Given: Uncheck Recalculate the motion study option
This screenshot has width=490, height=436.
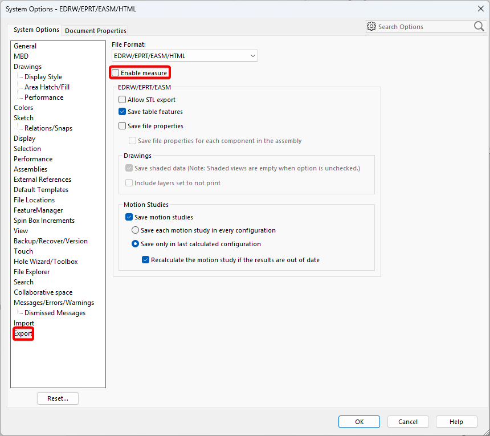Looking at the screenshot, I should 146,260.
